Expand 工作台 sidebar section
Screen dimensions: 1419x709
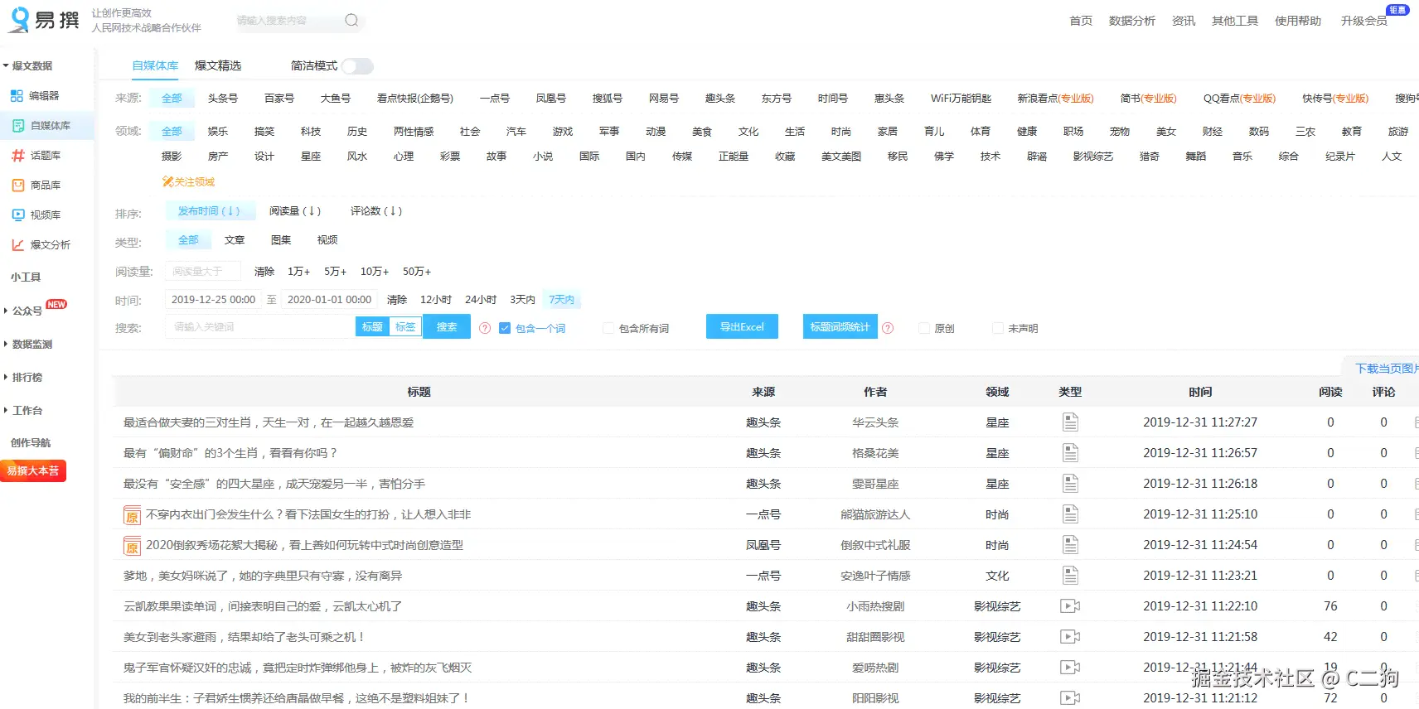click(23, 411)
